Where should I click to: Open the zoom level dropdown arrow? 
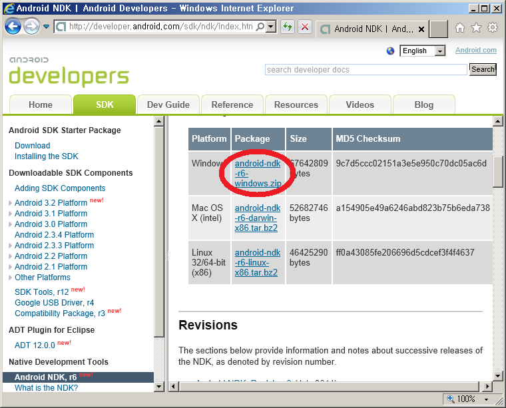(486, 399)
